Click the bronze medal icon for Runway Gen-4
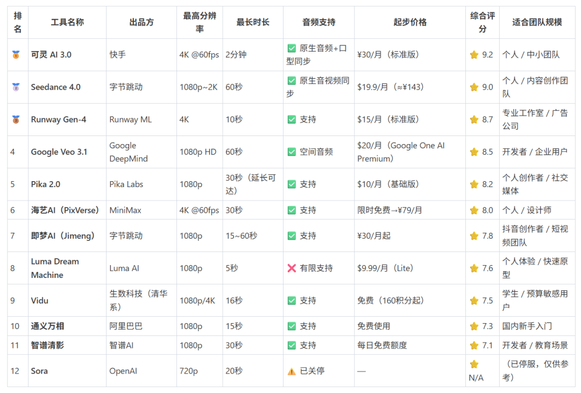 coord(16,119)
